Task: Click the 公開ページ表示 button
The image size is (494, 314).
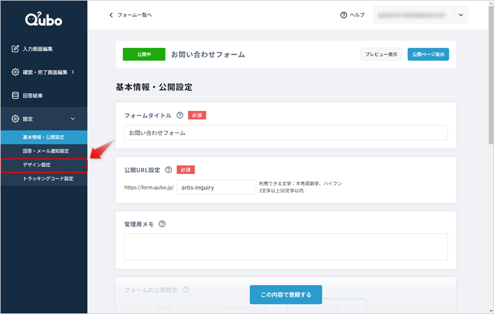Action: pos(428,54)
